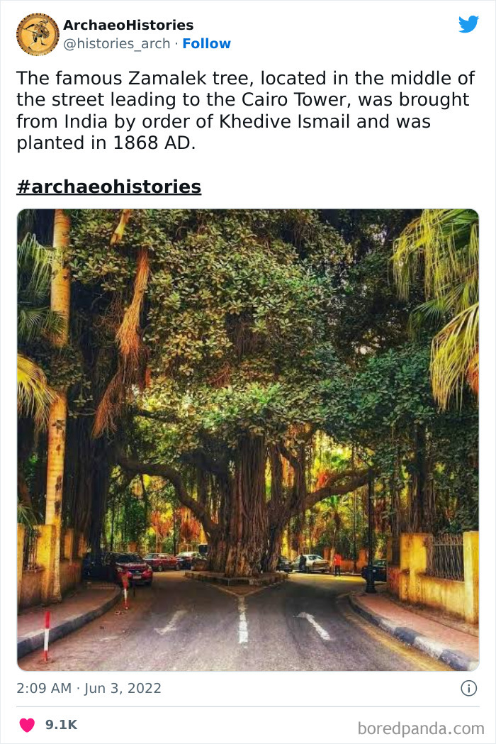The image size is (496, 744).
Task: Click the 2:09 AM Jun 3, 2022 timestamp
Action: [x=89, y=688]
